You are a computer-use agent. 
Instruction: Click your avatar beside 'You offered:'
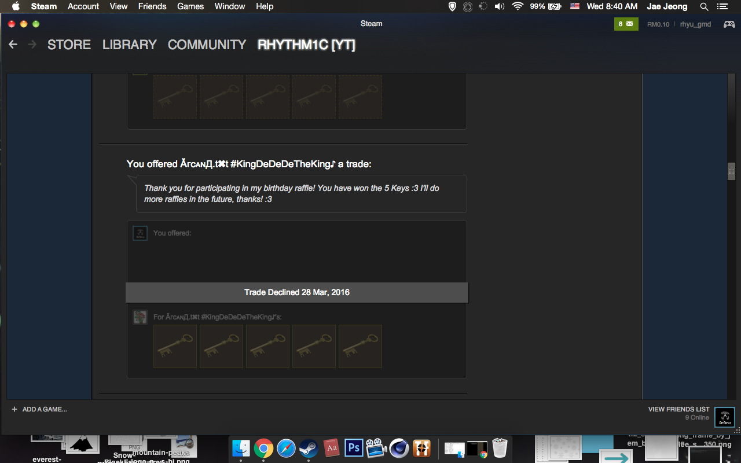point(140,233)
